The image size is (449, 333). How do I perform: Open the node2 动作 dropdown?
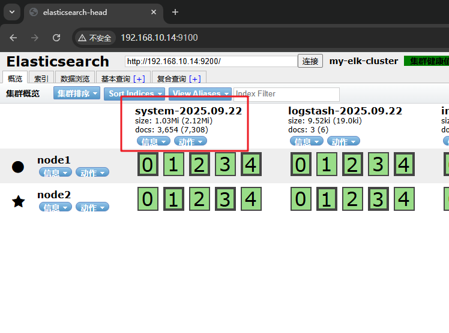[92, 207]
